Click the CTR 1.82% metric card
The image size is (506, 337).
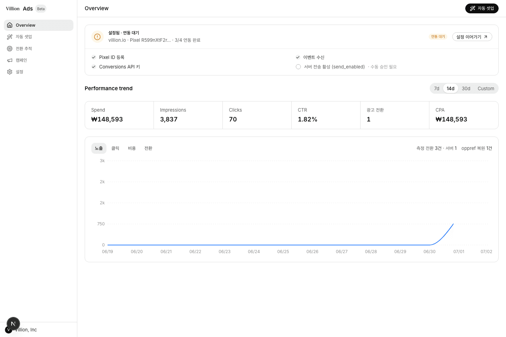click(326, 115)
